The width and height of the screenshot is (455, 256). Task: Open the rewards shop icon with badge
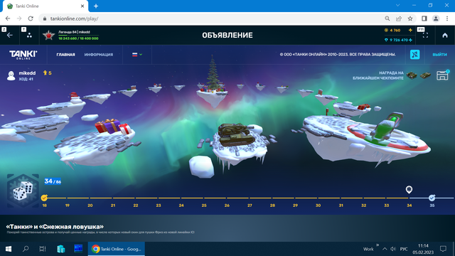tap(442, 75)
